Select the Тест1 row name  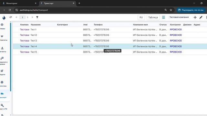pyautogui.click(x=33, y=29)
